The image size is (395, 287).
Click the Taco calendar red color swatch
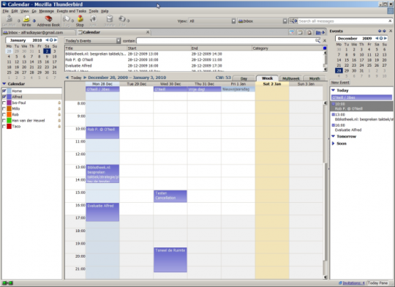pos(9,127)
